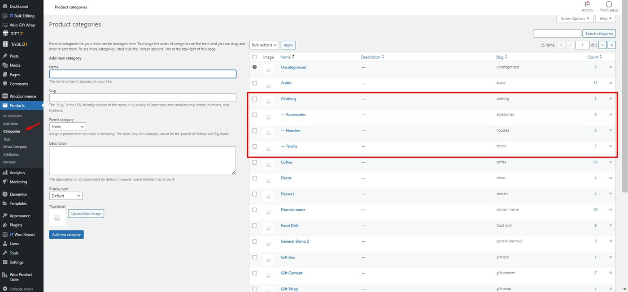Jump to last page of categories
The height and width of the screenshot is (292, 628).
click(x=612, y=45)
